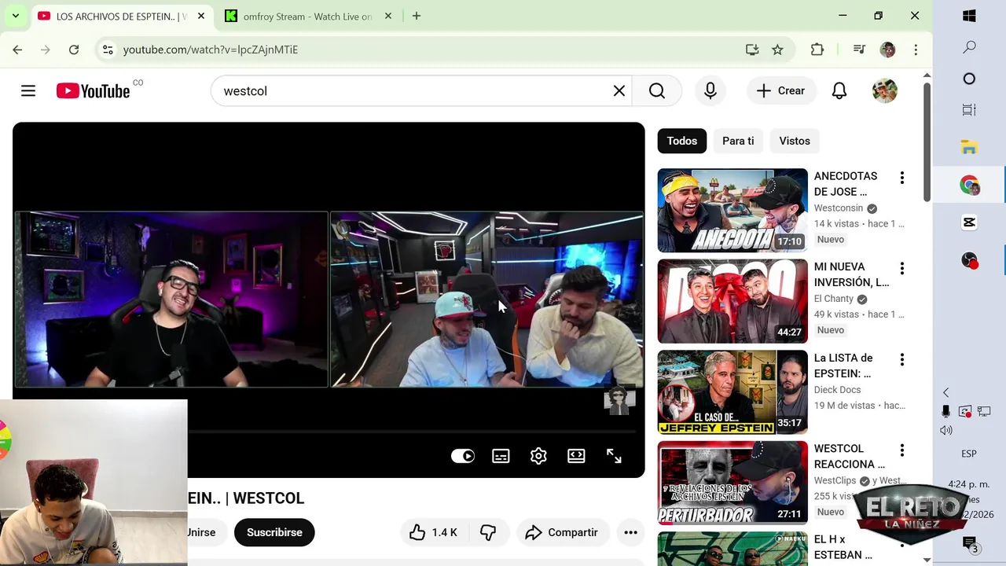Select the Para ti filter chip
The height and width of the screenshot is (566, 1006).
pos(738,141)
